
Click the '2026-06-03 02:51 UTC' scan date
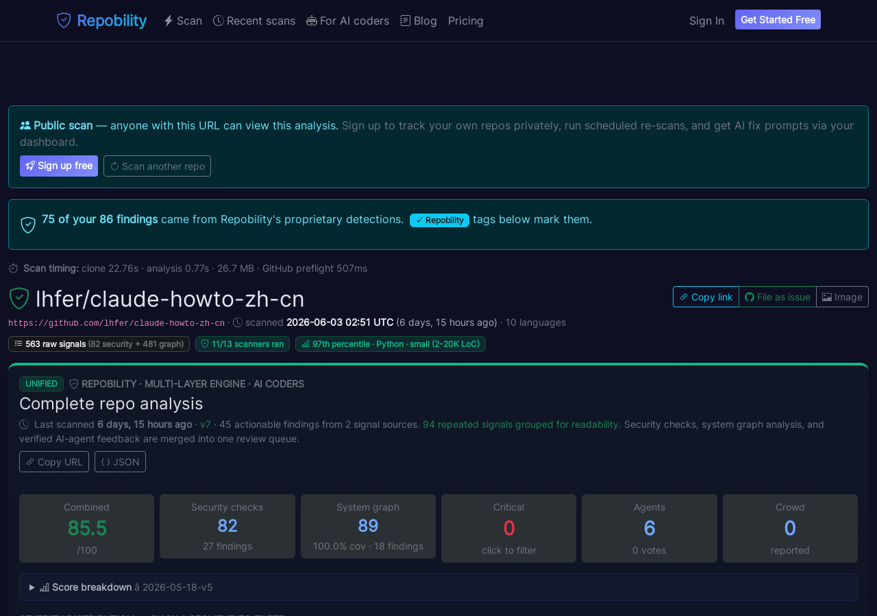(340, 322)
